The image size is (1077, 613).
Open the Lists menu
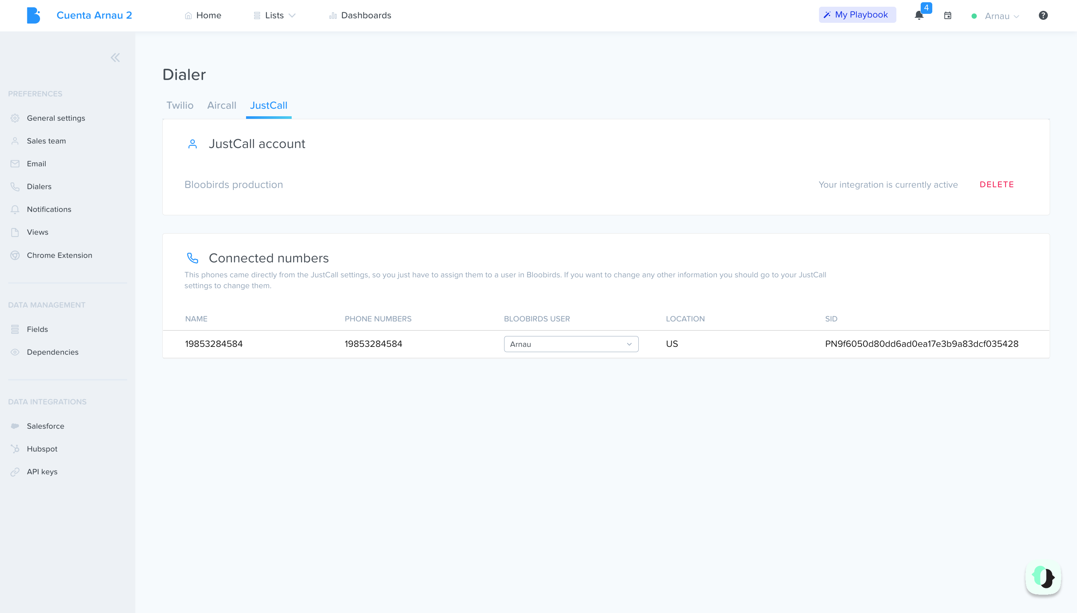click(x=274, y=16)
